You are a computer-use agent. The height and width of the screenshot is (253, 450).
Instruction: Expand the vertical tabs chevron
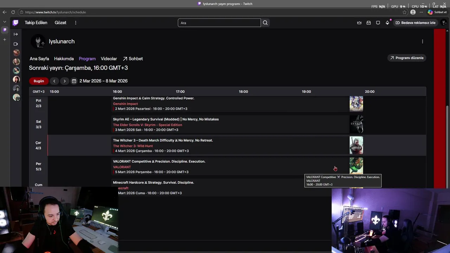coord(5,22)
